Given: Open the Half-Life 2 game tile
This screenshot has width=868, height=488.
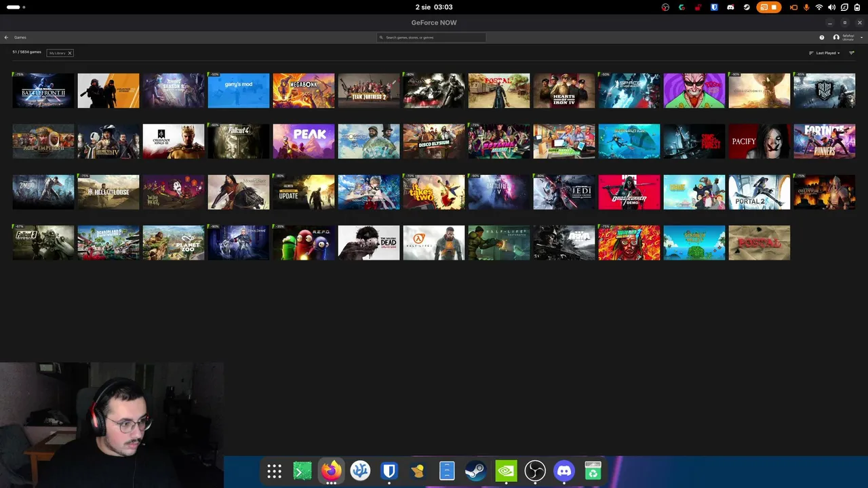Looking at the screenshot, I should click(434, 243).
